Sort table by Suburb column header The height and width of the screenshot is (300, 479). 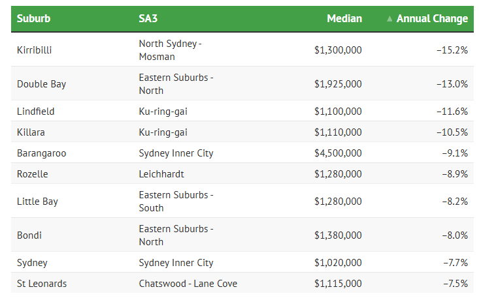coord(34,18)
